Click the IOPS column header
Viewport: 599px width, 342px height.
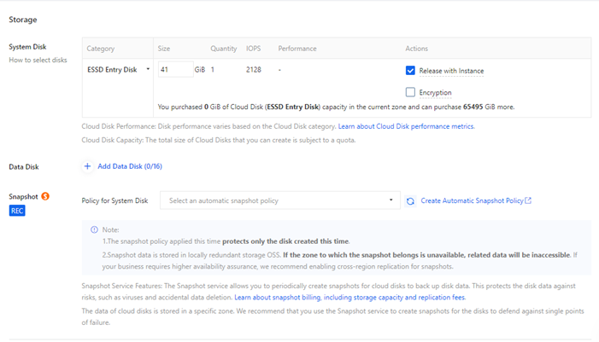[x=253, y=49]
